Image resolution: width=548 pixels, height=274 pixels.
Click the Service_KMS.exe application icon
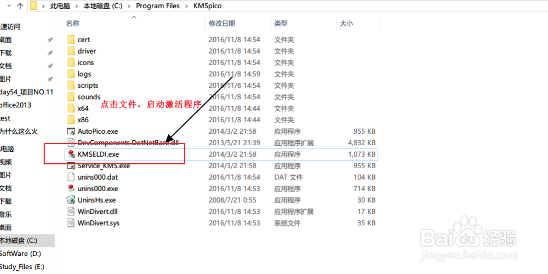pos(71,165)
